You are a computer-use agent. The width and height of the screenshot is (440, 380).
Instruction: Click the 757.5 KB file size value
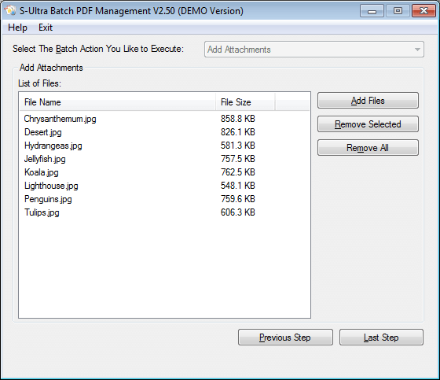237,159
